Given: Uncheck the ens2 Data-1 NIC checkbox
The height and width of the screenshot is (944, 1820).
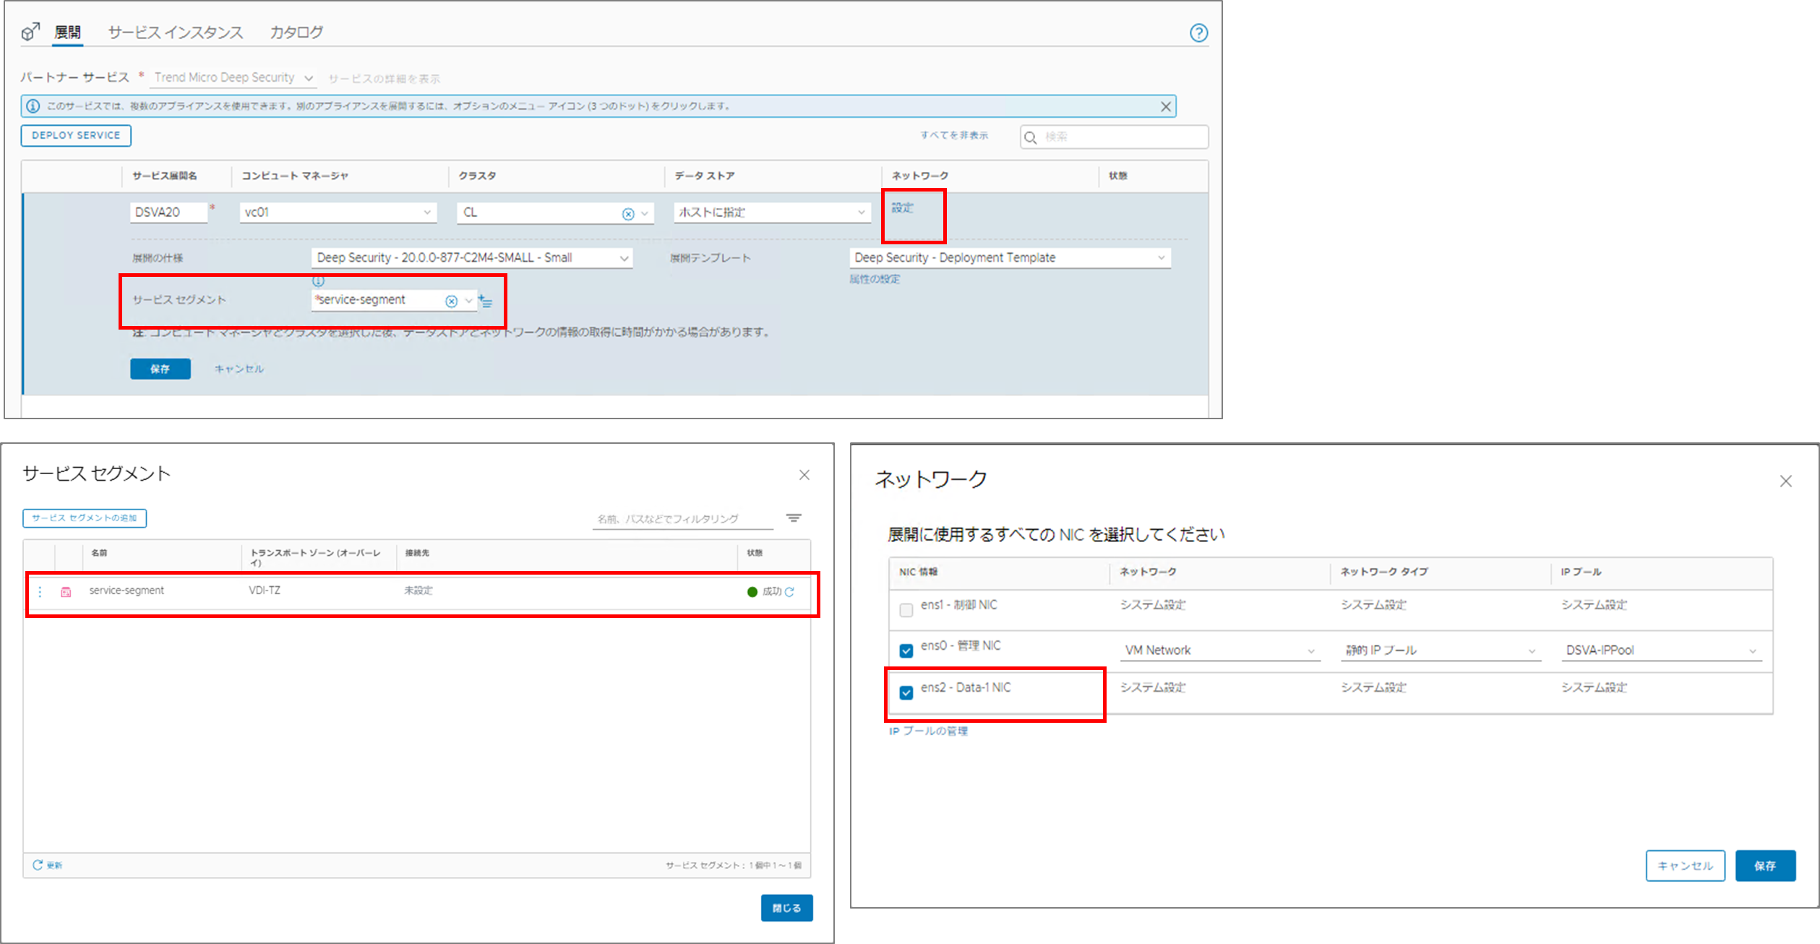Looking at the screenshot, I should tap(906, 692).
